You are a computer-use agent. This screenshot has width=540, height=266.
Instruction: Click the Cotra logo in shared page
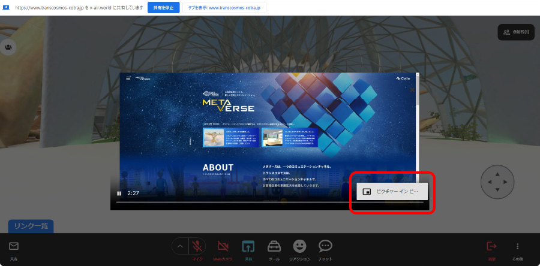pyautogui.click(x=403, y=78)
